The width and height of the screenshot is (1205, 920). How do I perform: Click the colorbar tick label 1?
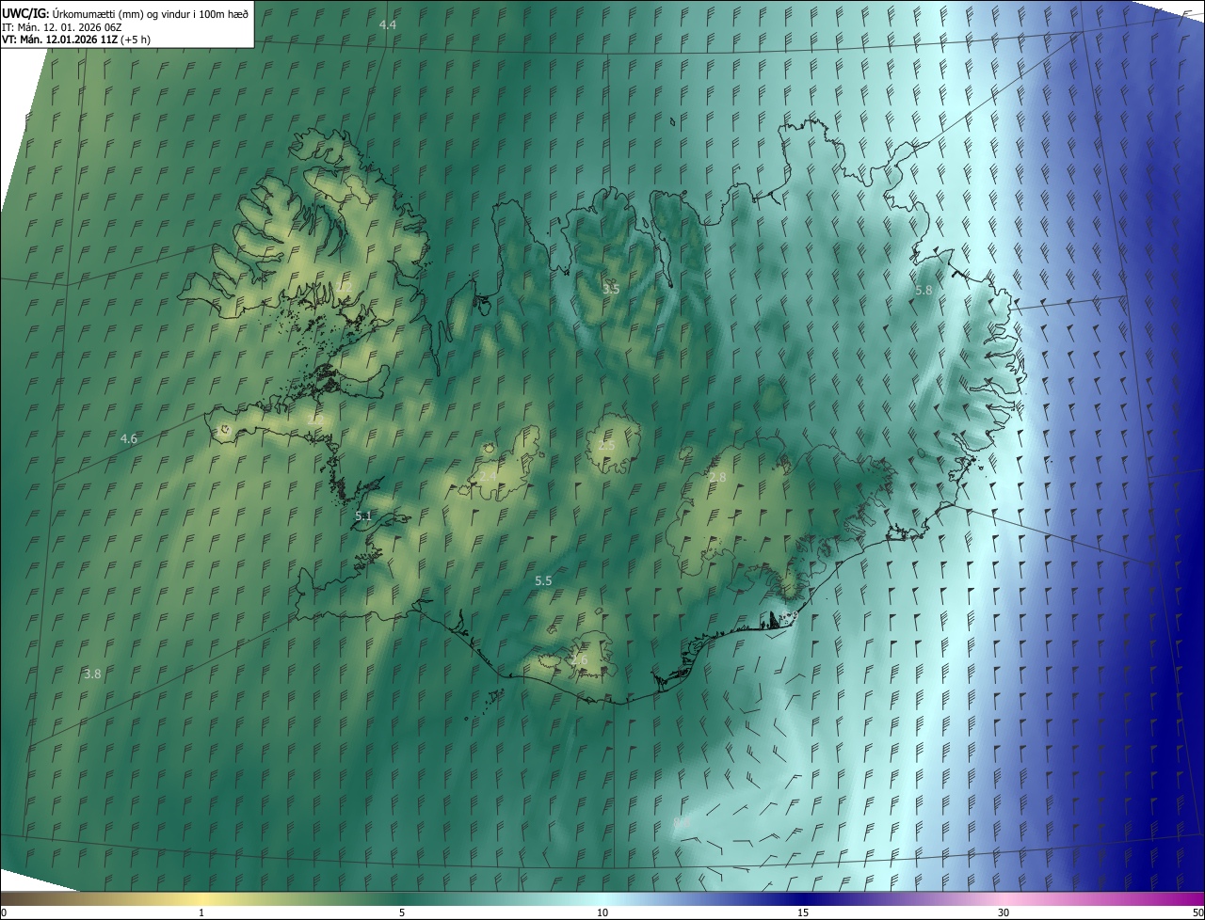[201, 912]
